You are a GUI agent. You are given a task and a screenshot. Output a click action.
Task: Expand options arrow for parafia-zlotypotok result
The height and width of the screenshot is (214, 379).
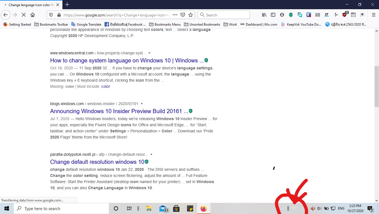pos(151,154)
